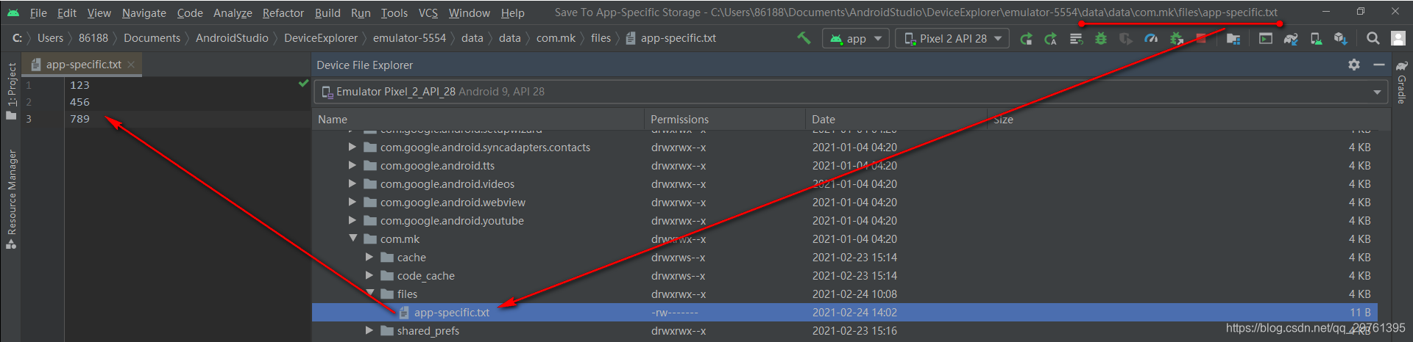Viewport: 1413px width, 342px height.
Task: Expand the cache folder
Action: click(x=369, y=257)
